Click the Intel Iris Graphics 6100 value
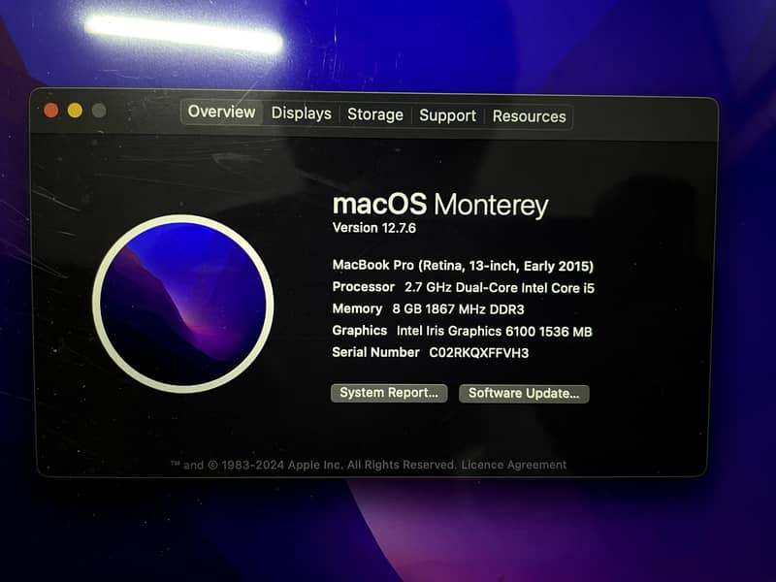 coord(495,331)
